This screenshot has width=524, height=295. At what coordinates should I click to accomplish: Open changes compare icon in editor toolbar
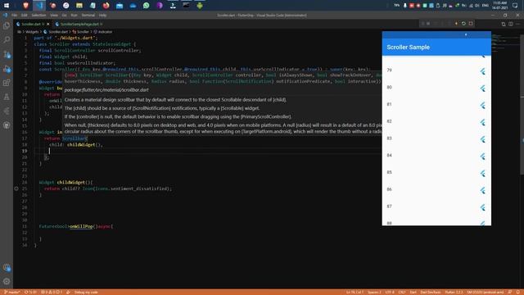(504, 24)
